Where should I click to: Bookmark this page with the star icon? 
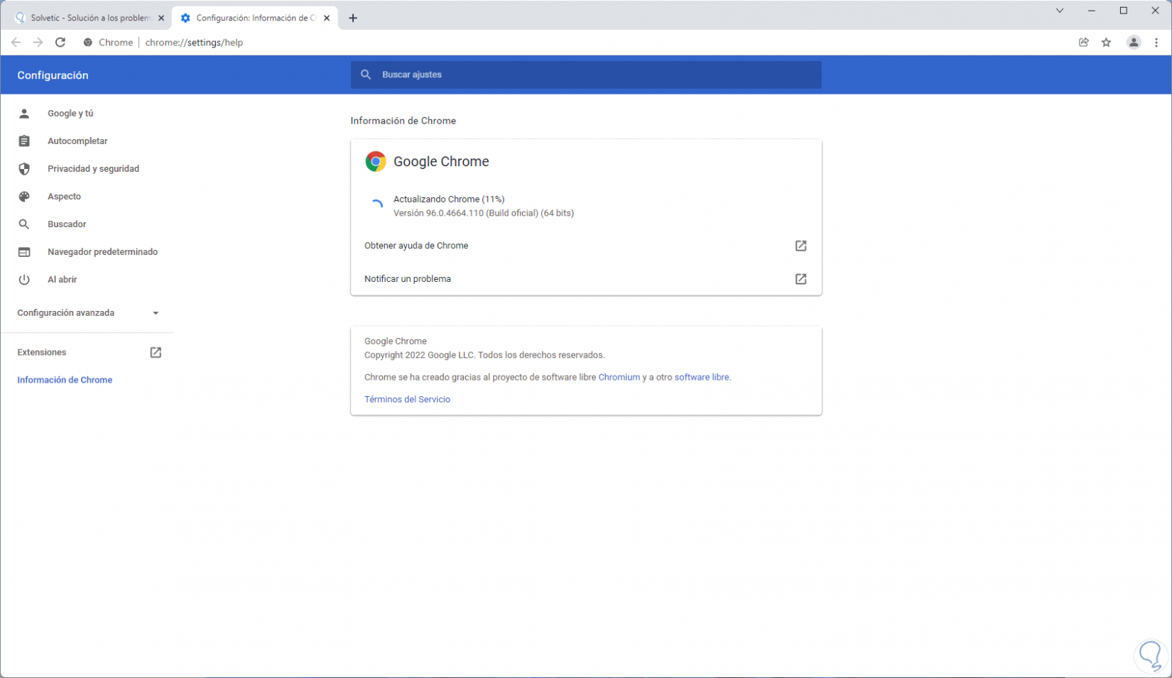click(x=1107, y=43)
